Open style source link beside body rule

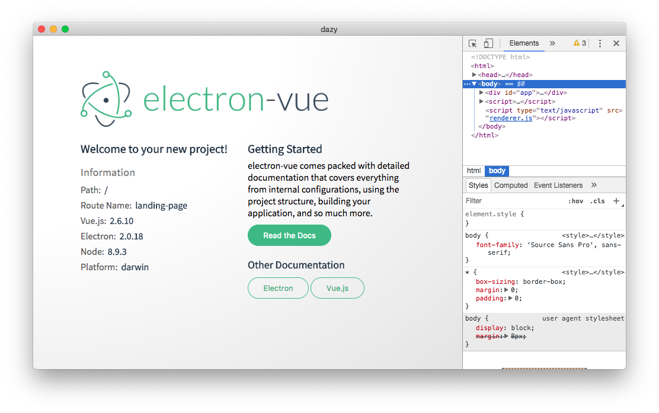coord(593,235)
